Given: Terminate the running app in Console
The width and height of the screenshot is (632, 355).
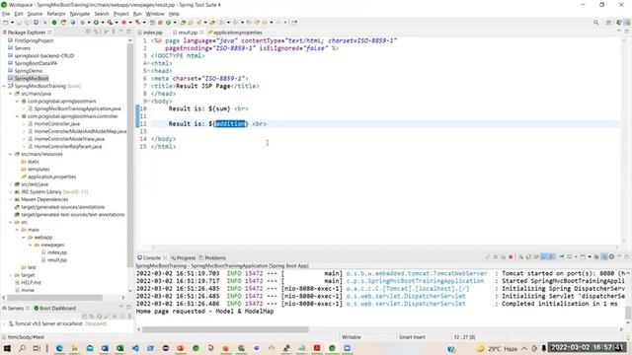Looking at the screenshot, I should [x=511, y=256].
